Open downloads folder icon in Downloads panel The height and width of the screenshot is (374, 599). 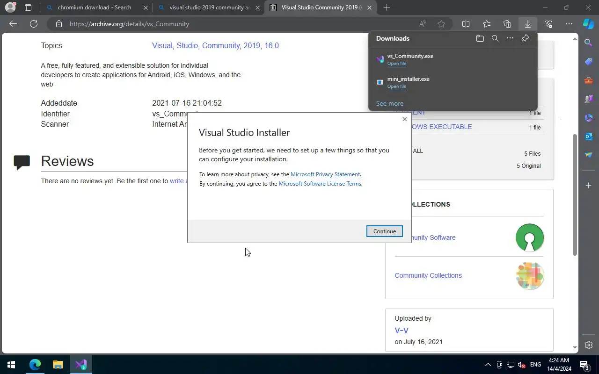click(480, 38)
